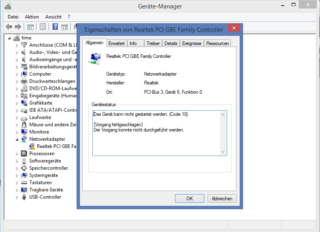Select the Tragbare Geräte tree label

(46, 190)
